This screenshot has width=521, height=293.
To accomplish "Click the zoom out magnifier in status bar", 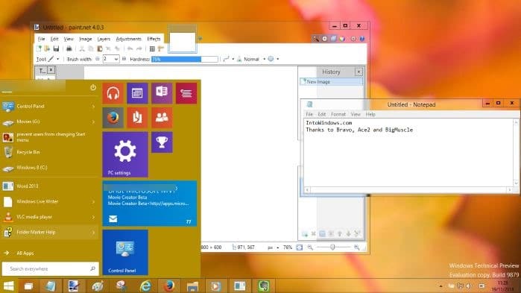I will 310,248.
